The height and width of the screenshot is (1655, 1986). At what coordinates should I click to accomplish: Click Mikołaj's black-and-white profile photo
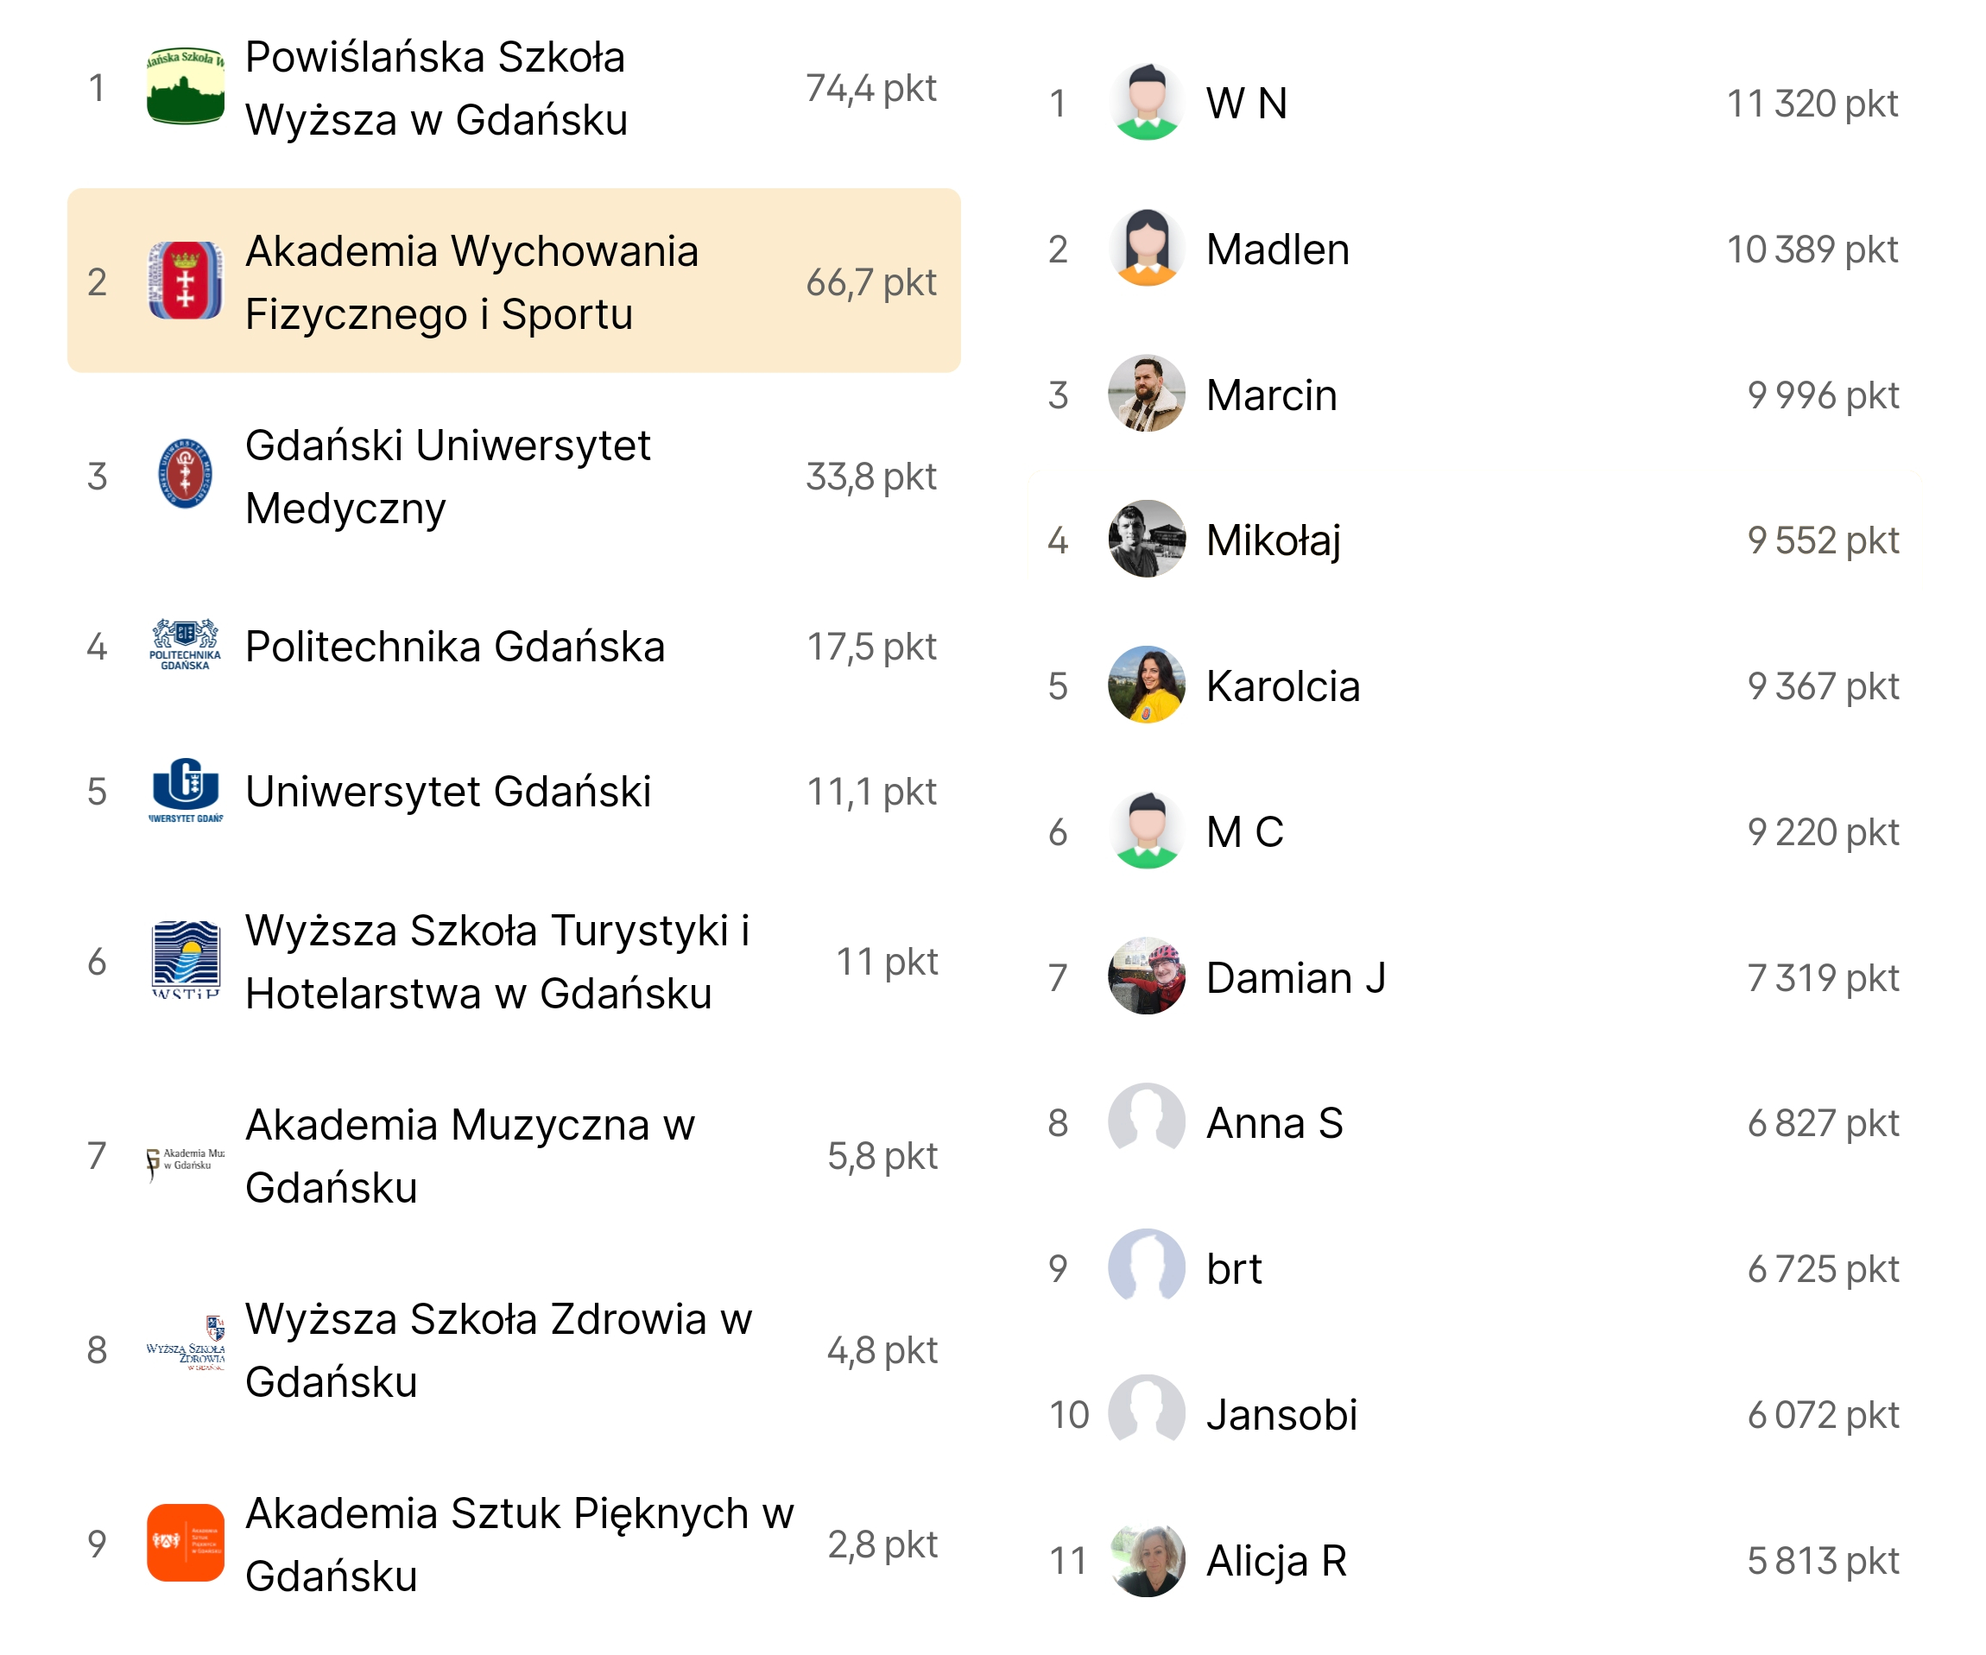coord(1146,539)
